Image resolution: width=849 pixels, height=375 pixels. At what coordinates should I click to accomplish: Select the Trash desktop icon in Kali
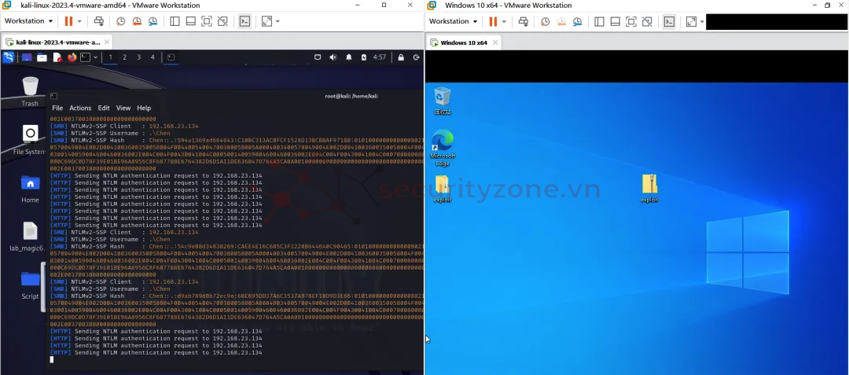pos(30,91)
